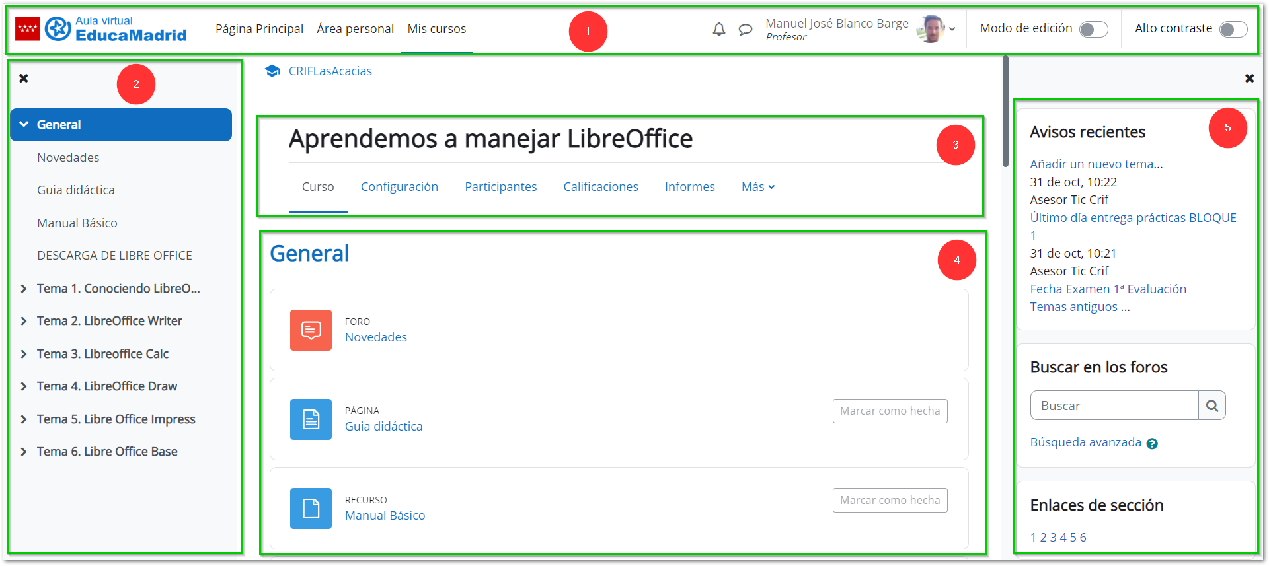Open Mis cursos in top navigation
This screenshot has height=566, width=1269.
436,29
